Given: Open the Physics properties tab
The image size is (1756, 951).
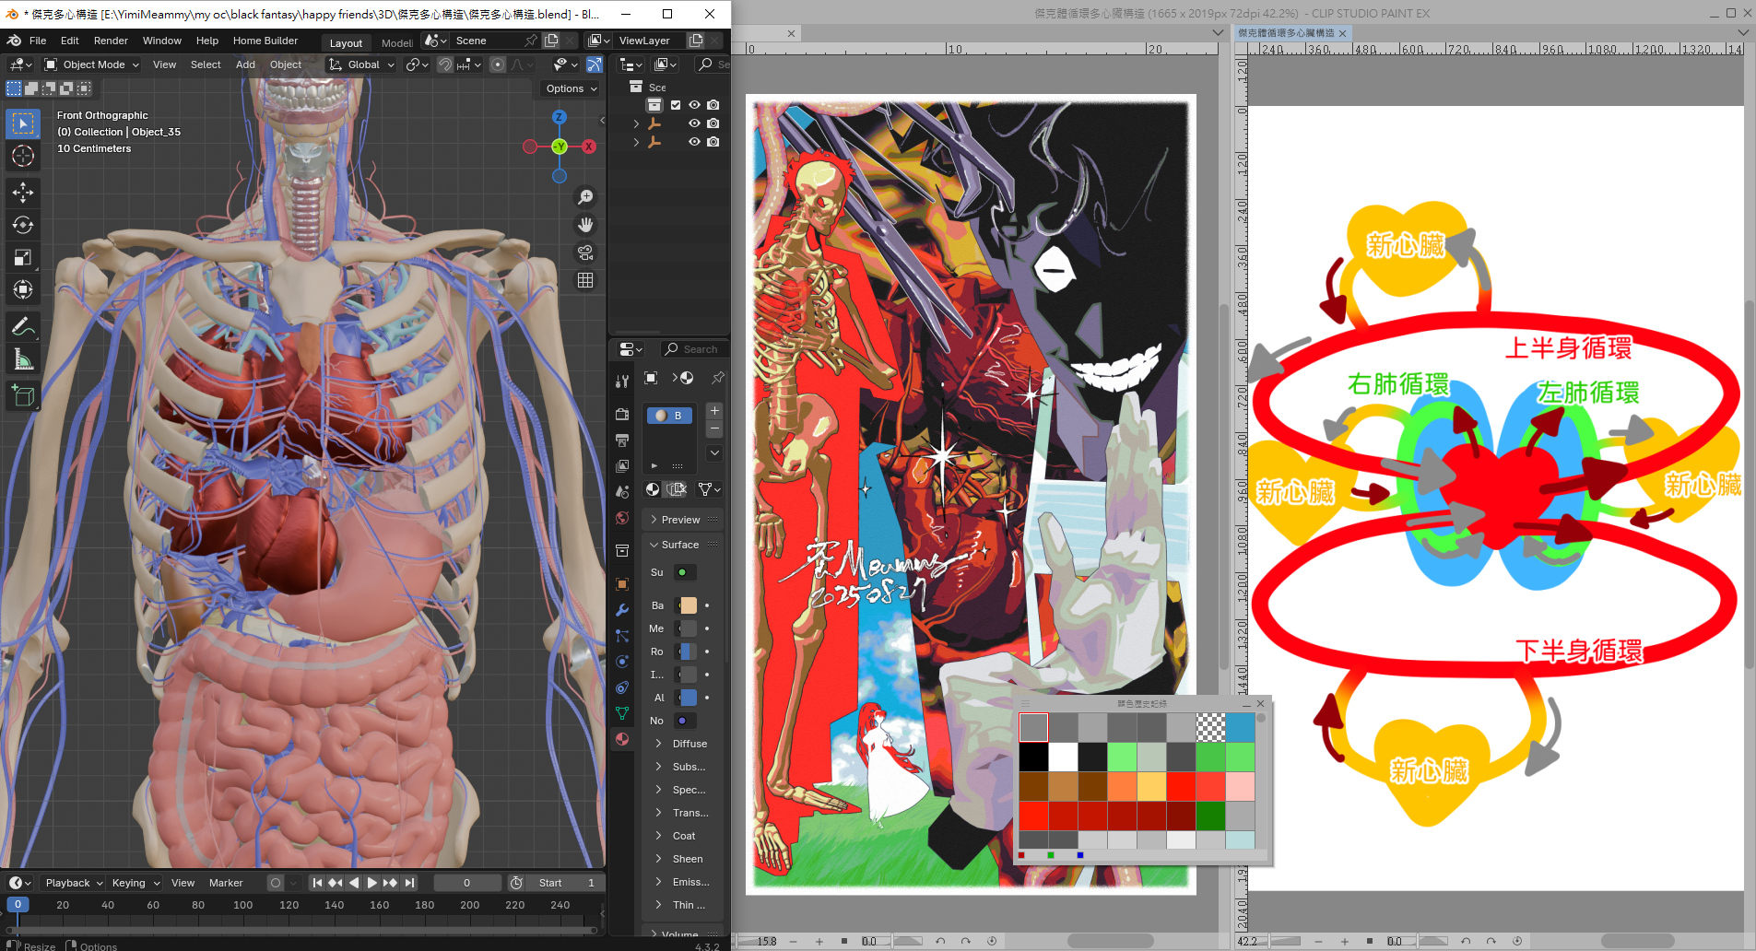Looking at the screenshot, I should pyautogui.click(x=622, y=662).
